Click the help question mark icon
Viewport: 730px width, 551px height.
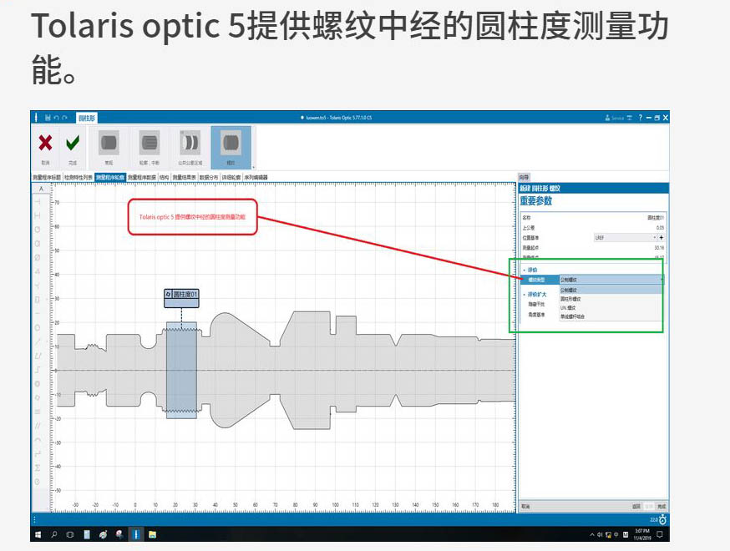click(641, 118)
